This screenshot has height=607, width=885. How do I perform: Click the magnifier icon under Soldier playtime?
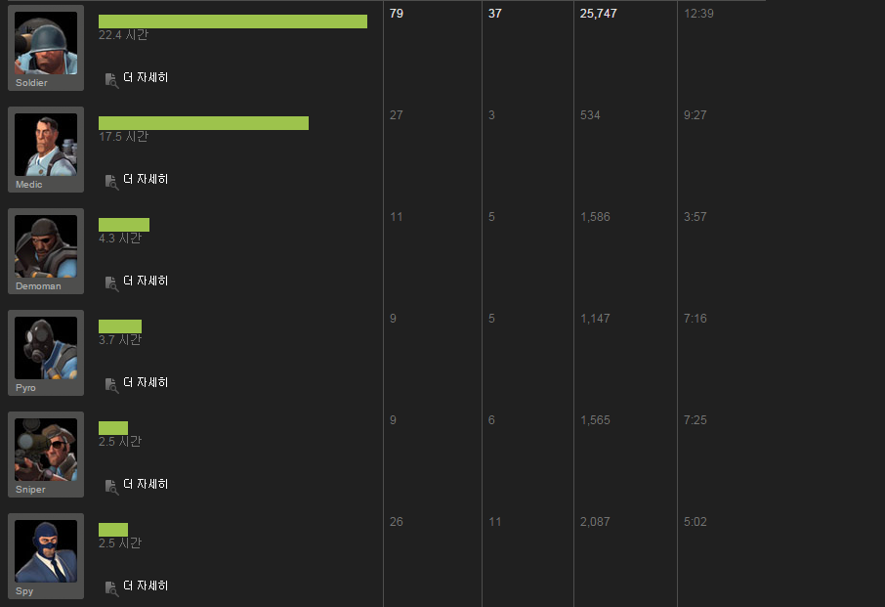click(111, 78)
